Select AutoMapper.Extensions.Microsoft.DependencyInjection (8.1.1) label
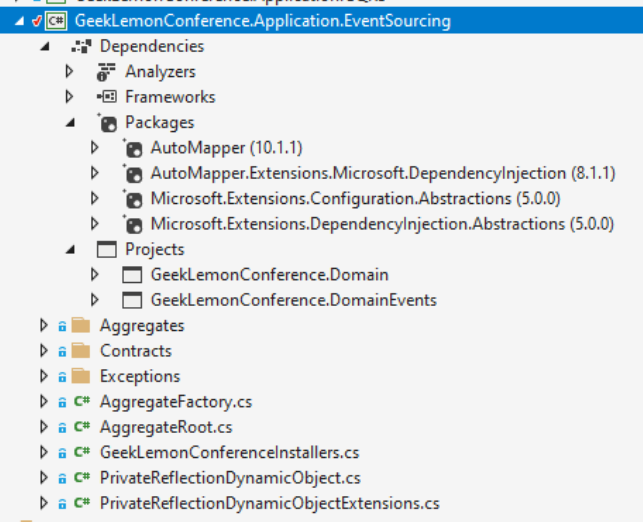The height and width of the screenshot is (522, 643). point(383,174)
